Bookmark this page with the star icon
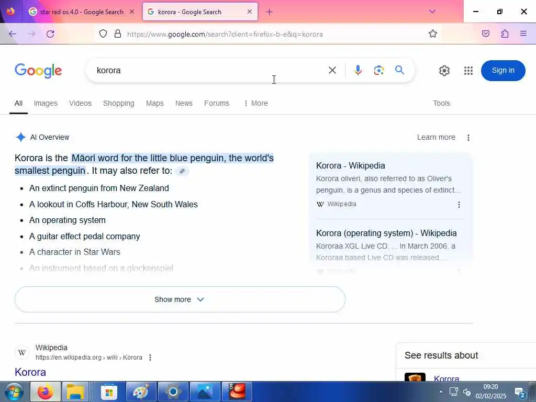This screenshot has width=536, height=402. (433, 33)
